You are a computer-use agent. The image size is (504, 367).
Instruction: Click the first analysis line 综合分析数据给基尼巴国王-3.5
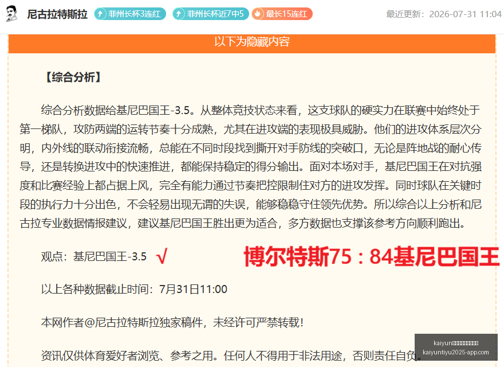[x=261, y=111]
